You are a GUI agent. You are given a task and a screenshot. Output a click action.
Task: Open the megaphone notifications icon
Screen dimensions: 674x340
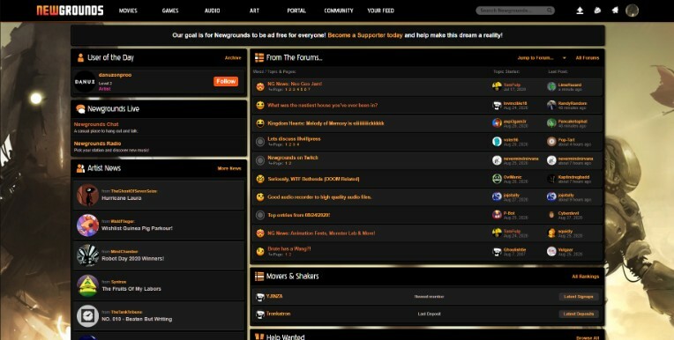[x=615, y=11]
